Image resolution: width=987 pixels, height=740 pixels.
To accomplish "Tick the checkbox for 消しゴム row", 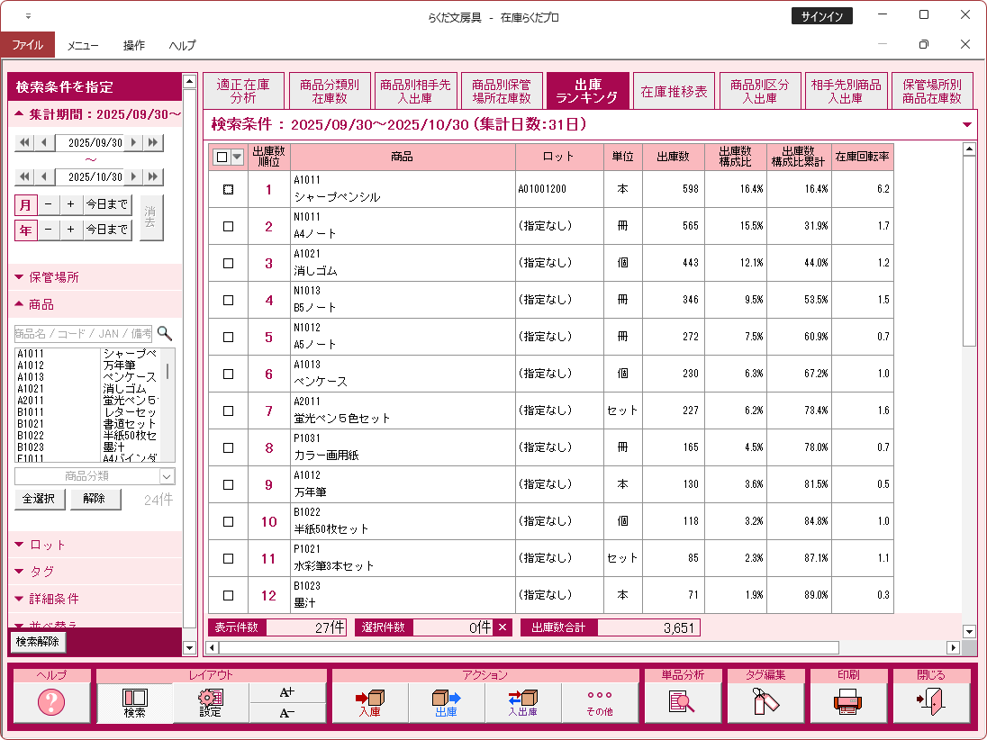I will [x=228, y=264].
